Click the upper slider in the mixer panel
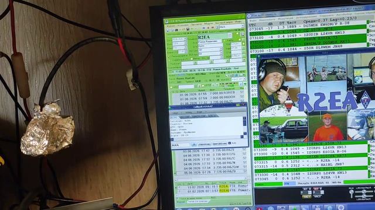This screenshot has height=210, width=375. [x=363, y=191]
